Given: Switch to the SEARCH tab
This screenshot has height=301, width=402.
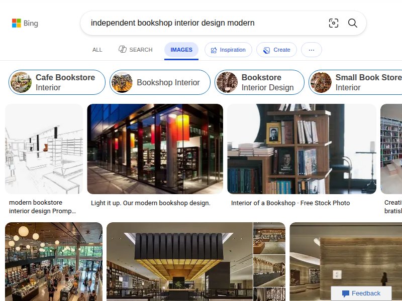Looking at the screenshot, I should (135, 50).
